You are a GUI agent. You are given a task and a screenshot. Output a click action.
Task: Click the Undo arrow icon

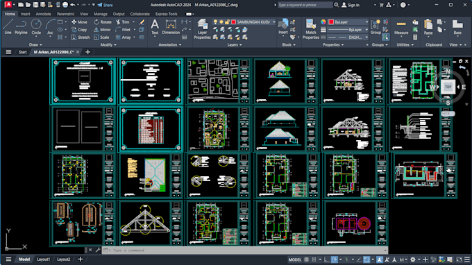(73, 5)
